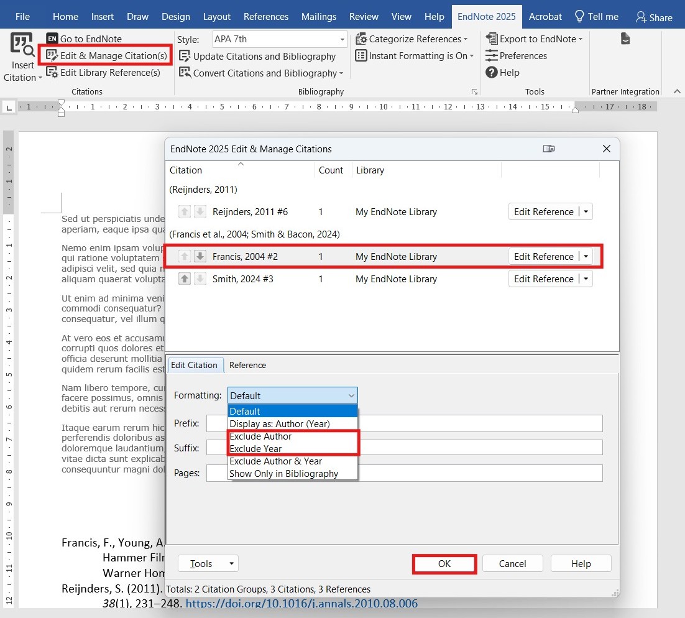Open Edit Reference arrow for Francis, 2004
685x618 pixels.
coord(586,256)
